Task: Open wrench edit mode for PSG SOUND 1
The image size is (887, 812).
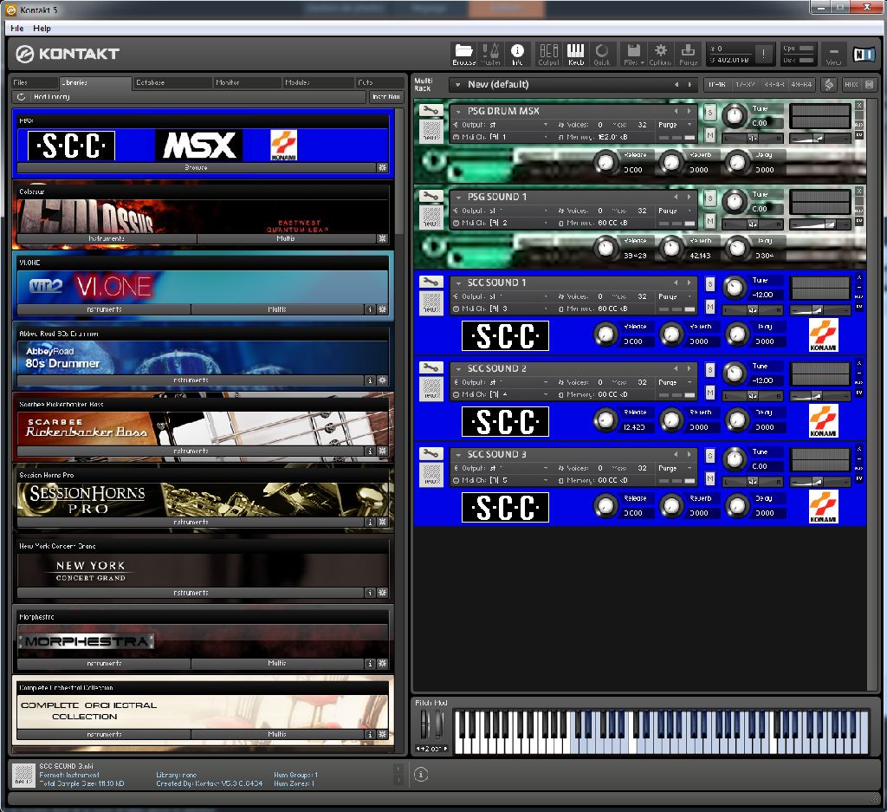Action: 431,197
